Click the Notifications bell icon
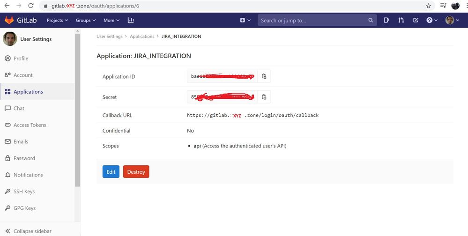468x236 pixels. [8, 175]
